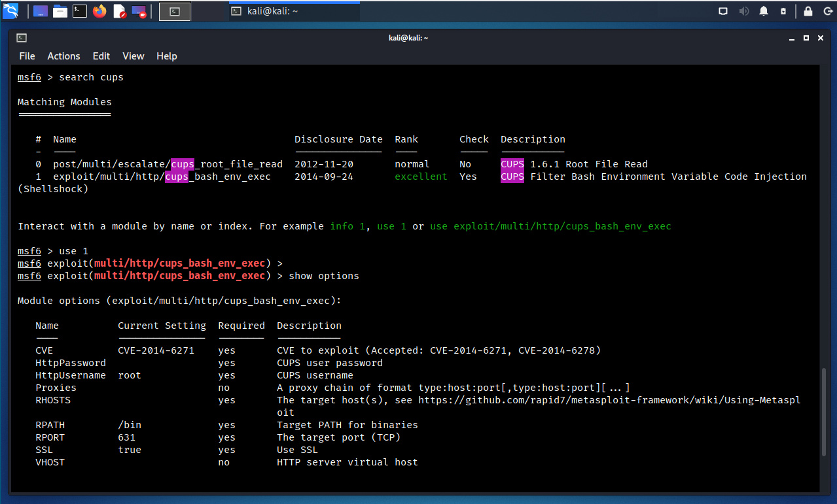Open the Kali applications menu
Viewport: 837px width, 504px height.
click(x=10, y=11)
